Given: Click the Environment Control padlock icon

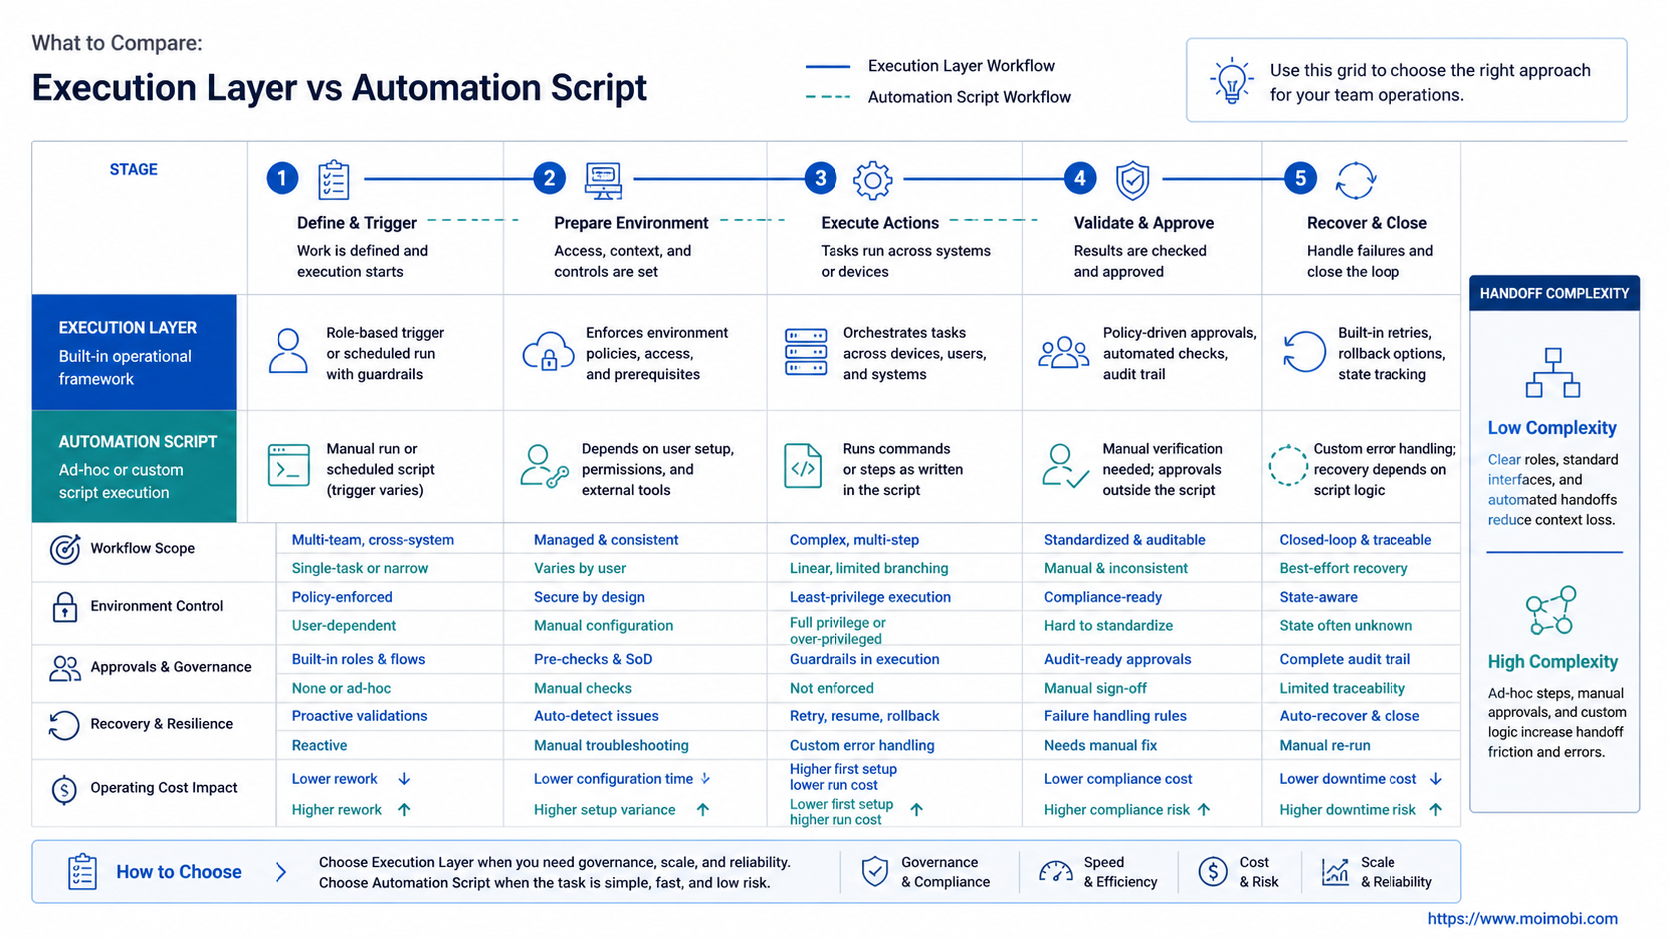Looking at the screenshot, I should [x=65, y=607].
